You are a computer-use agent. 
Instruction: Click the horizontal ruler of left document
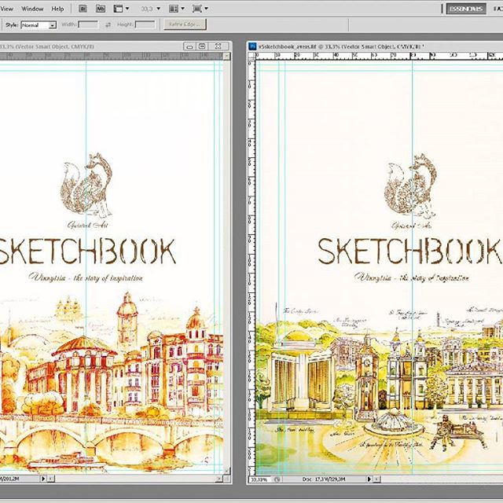coord(112,57)
